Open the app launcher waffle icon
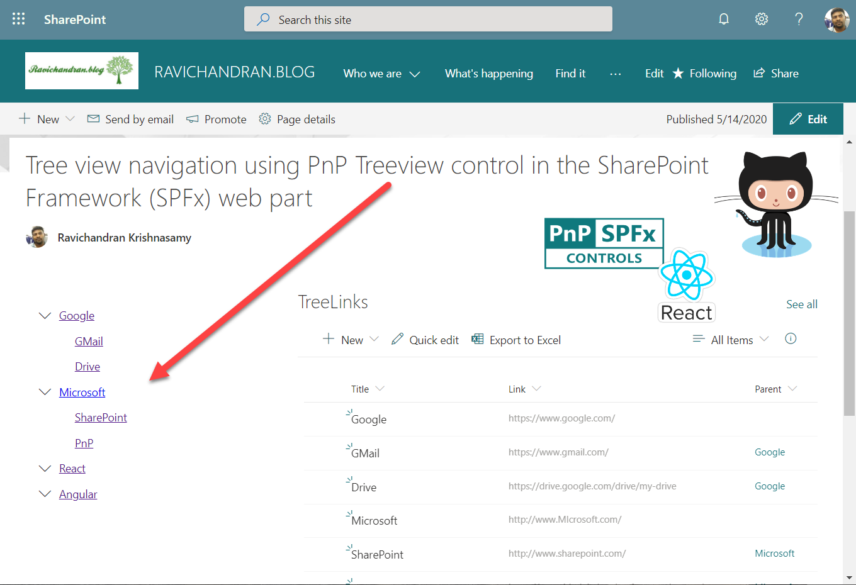The image size is (856, 585). click(x=19, y=19)
